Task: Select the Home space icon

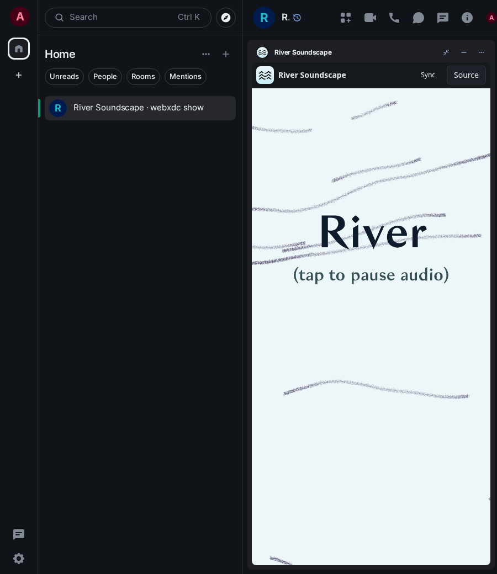Action: click(19, 49)
